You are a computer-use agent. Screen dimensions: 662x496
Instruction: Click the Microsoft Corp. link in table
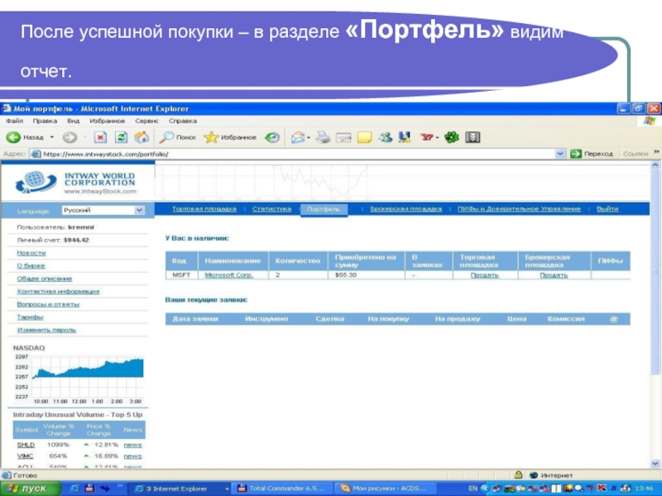(228, 274)
